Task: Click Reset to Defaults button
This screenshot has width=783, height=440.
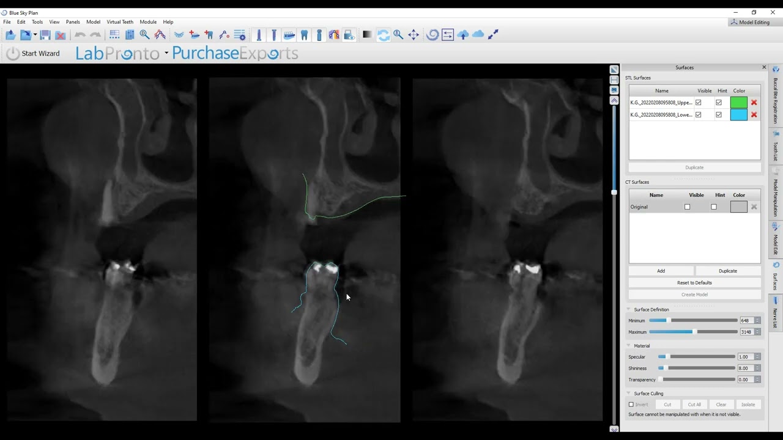Action: [694, 283]
